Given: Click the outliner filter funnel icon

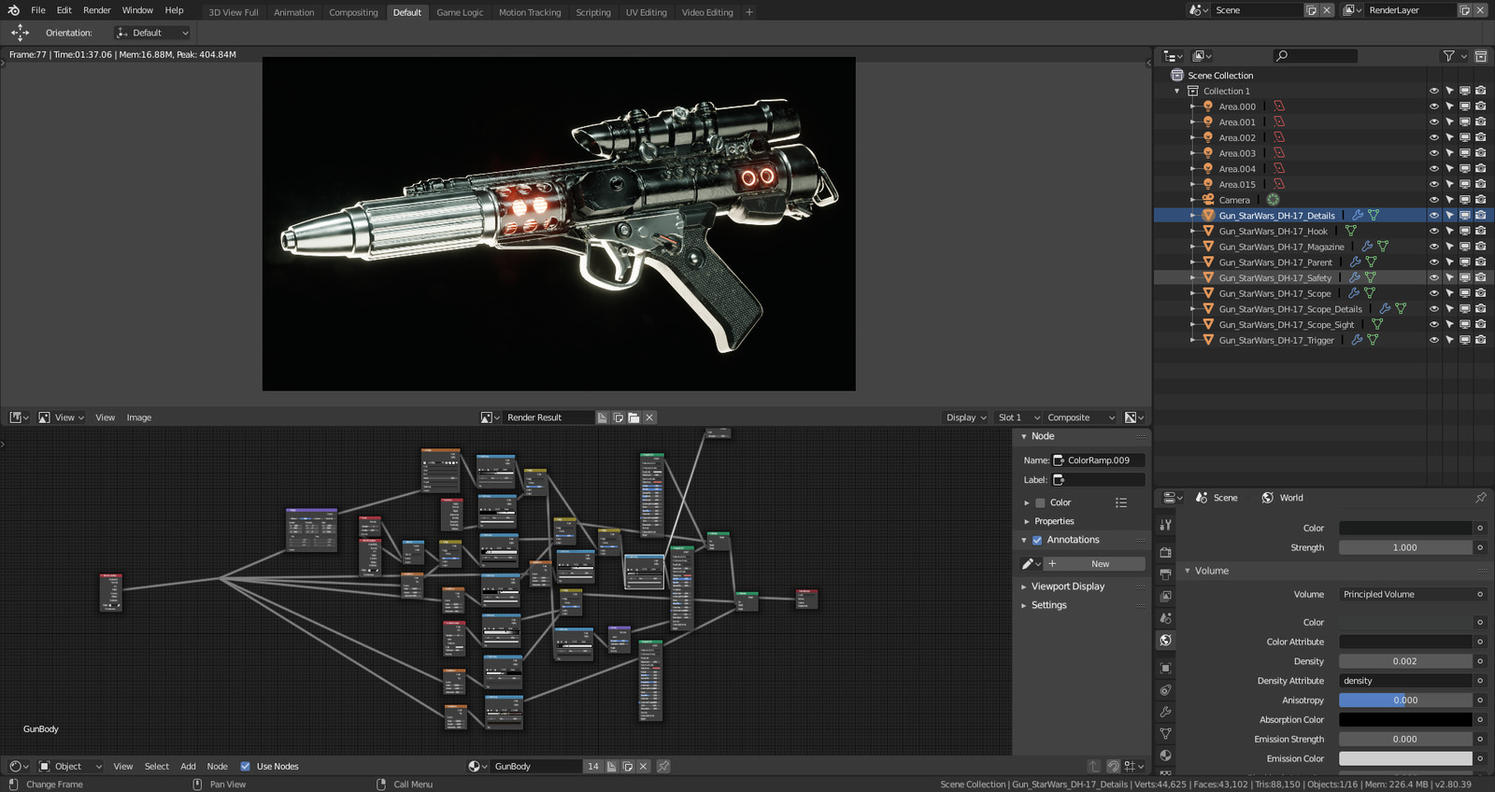Looking at the screenshot, I should [1449, 56].
